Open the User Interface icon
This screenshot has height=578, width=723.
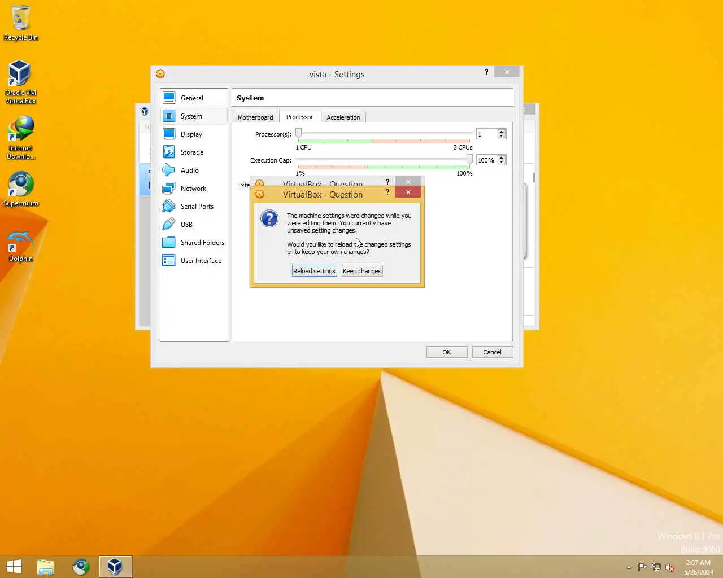169,260
